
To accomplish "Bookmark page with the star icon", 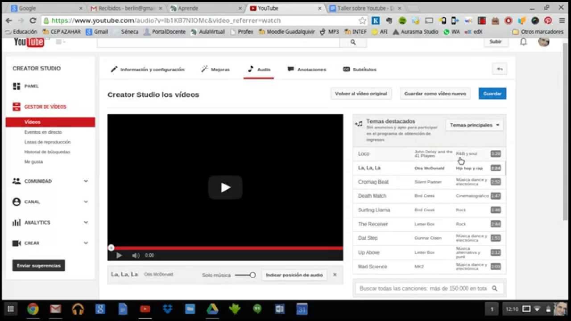I will (x=362, y=21).
